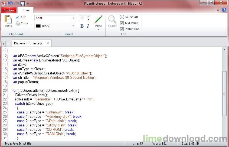
Task: Redo via the quick access toolbar arrow
Action: pyautogui.click(x=16, y=3)
